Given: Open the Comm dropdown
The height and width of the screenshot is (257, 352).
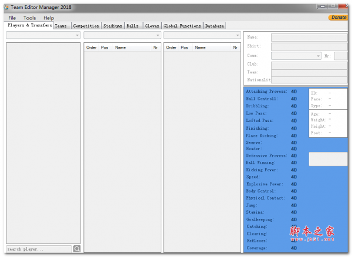Looking at the screenshot, I should click(296, 56).
